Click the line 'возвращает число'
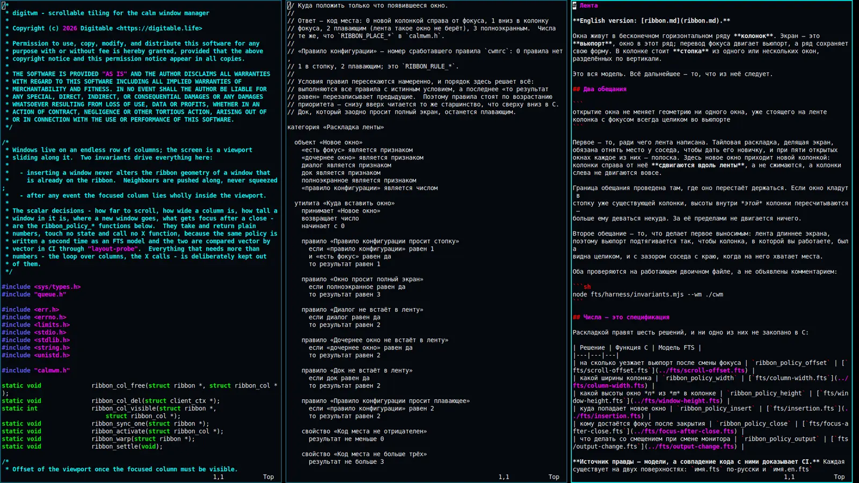This screenshot has height=483, width=859. pos(330,219)
